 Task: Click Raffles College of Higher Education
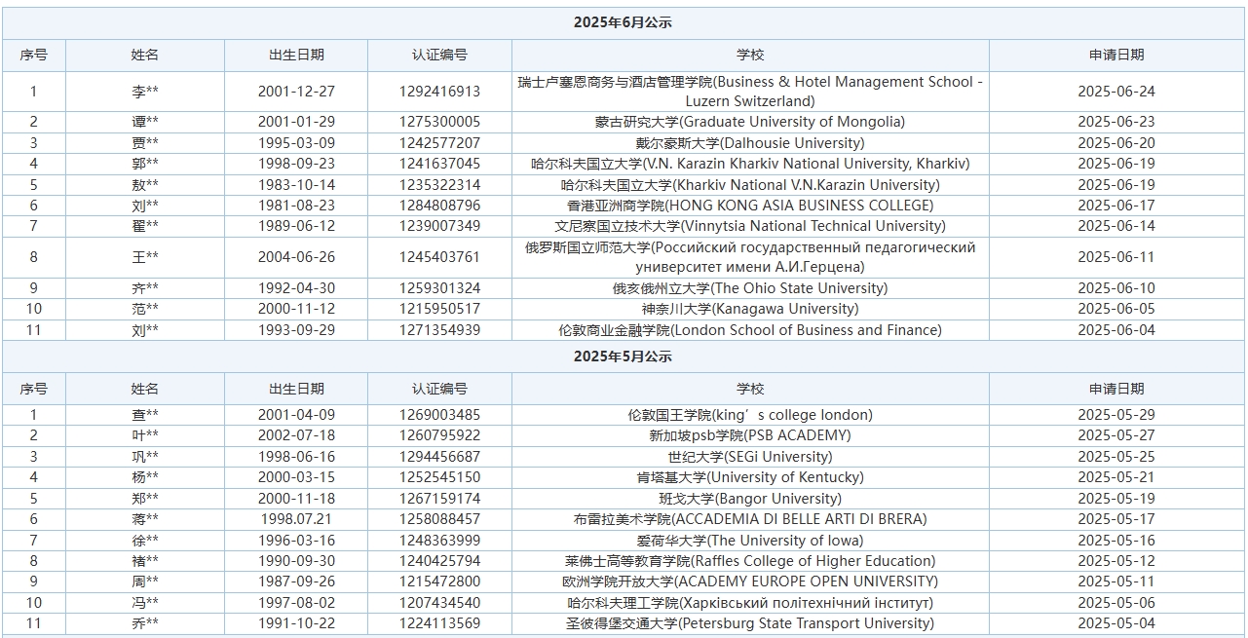tap(750, 561)
